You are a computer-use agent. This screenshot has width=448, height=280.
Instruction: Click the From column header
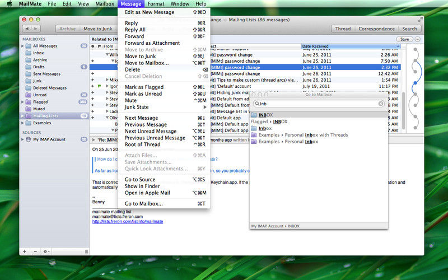click(x=108, y=46)
